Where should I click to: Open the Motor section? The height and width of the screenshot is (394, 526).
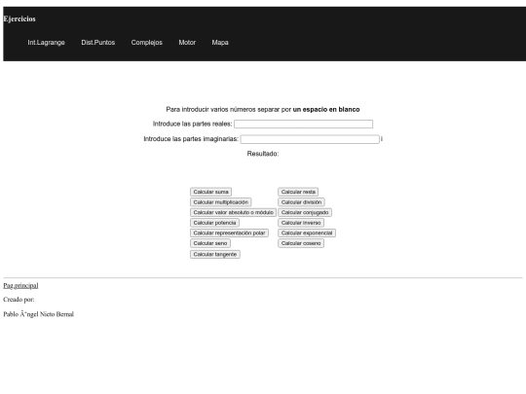point(187,43)
